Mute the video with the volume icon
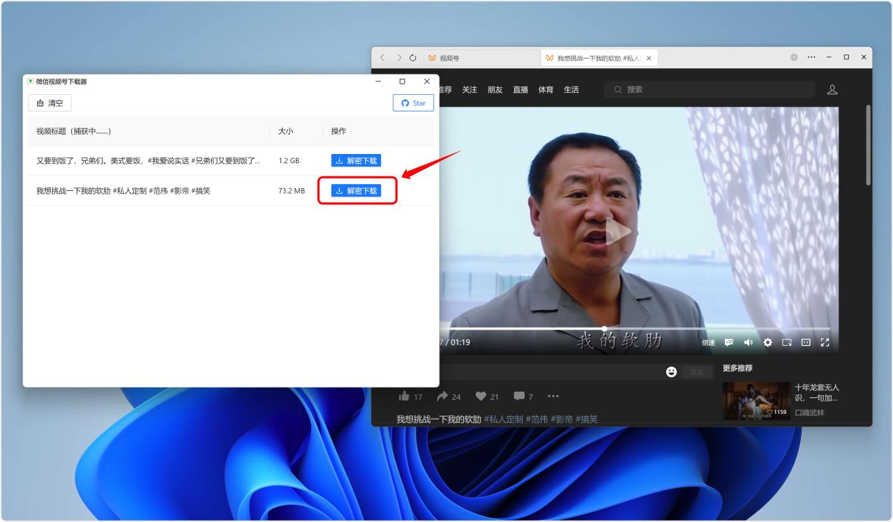This screenshot has height=522, width=893. tap(749, 342)
